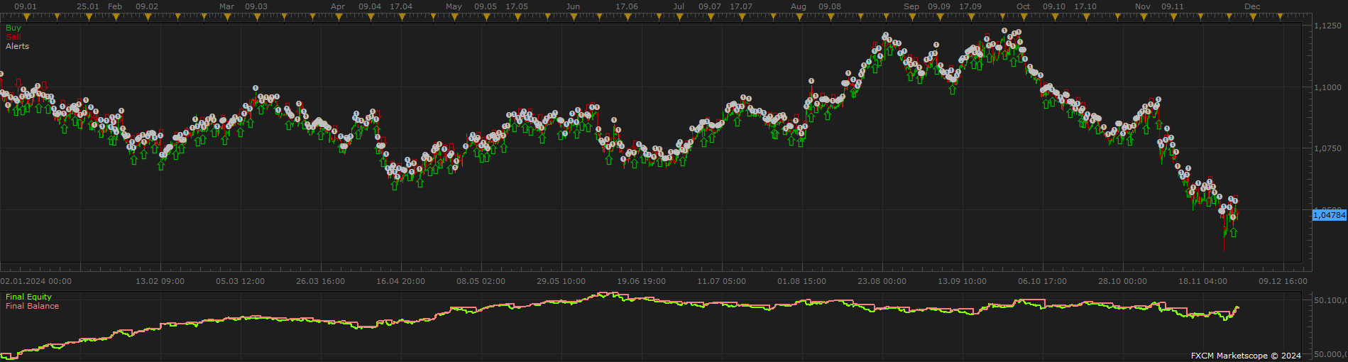Click the 13.09 10:00 axis date

point(962,281)
